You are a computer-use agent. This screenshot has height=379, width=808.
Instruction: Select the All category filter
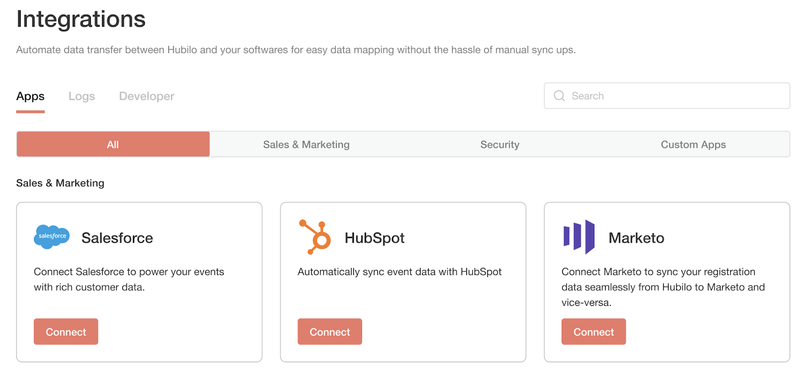[113, 144]
